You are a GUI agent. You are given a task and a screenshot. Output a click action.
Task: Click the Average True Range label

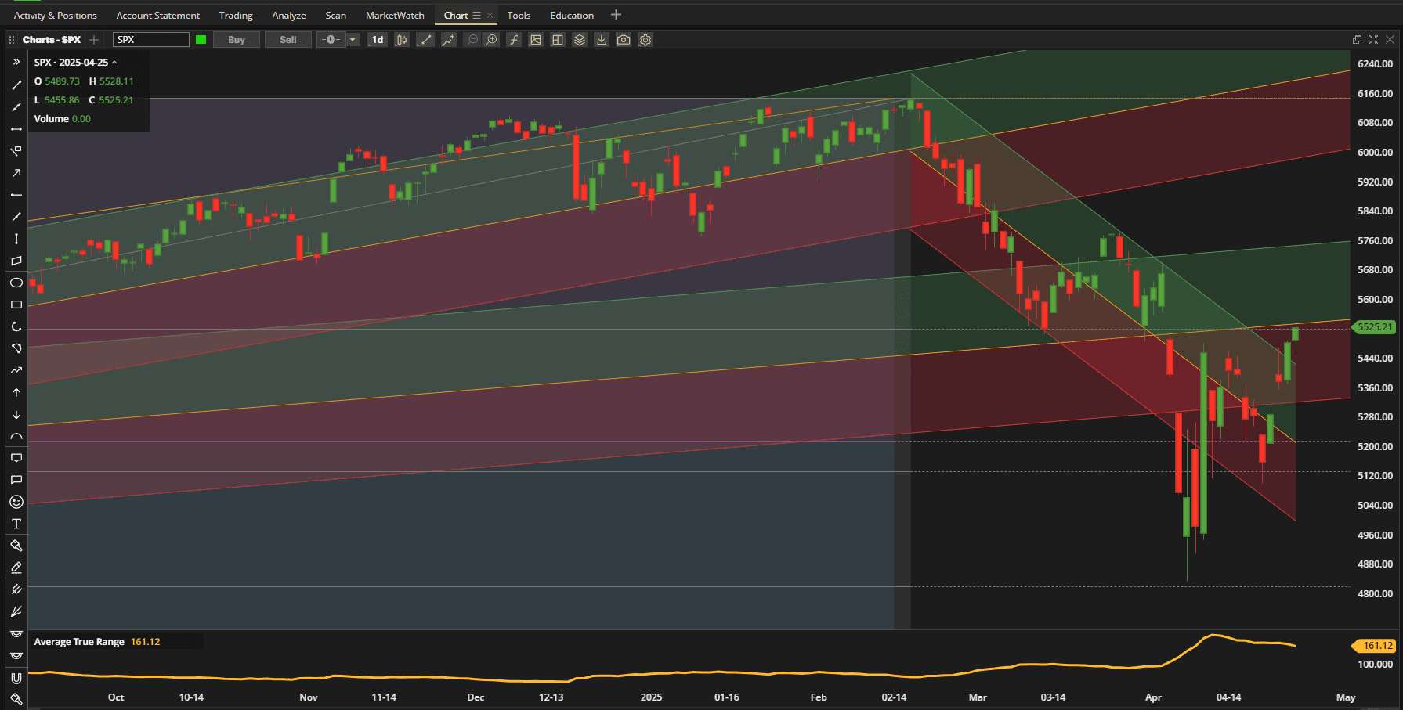point(79,642)
